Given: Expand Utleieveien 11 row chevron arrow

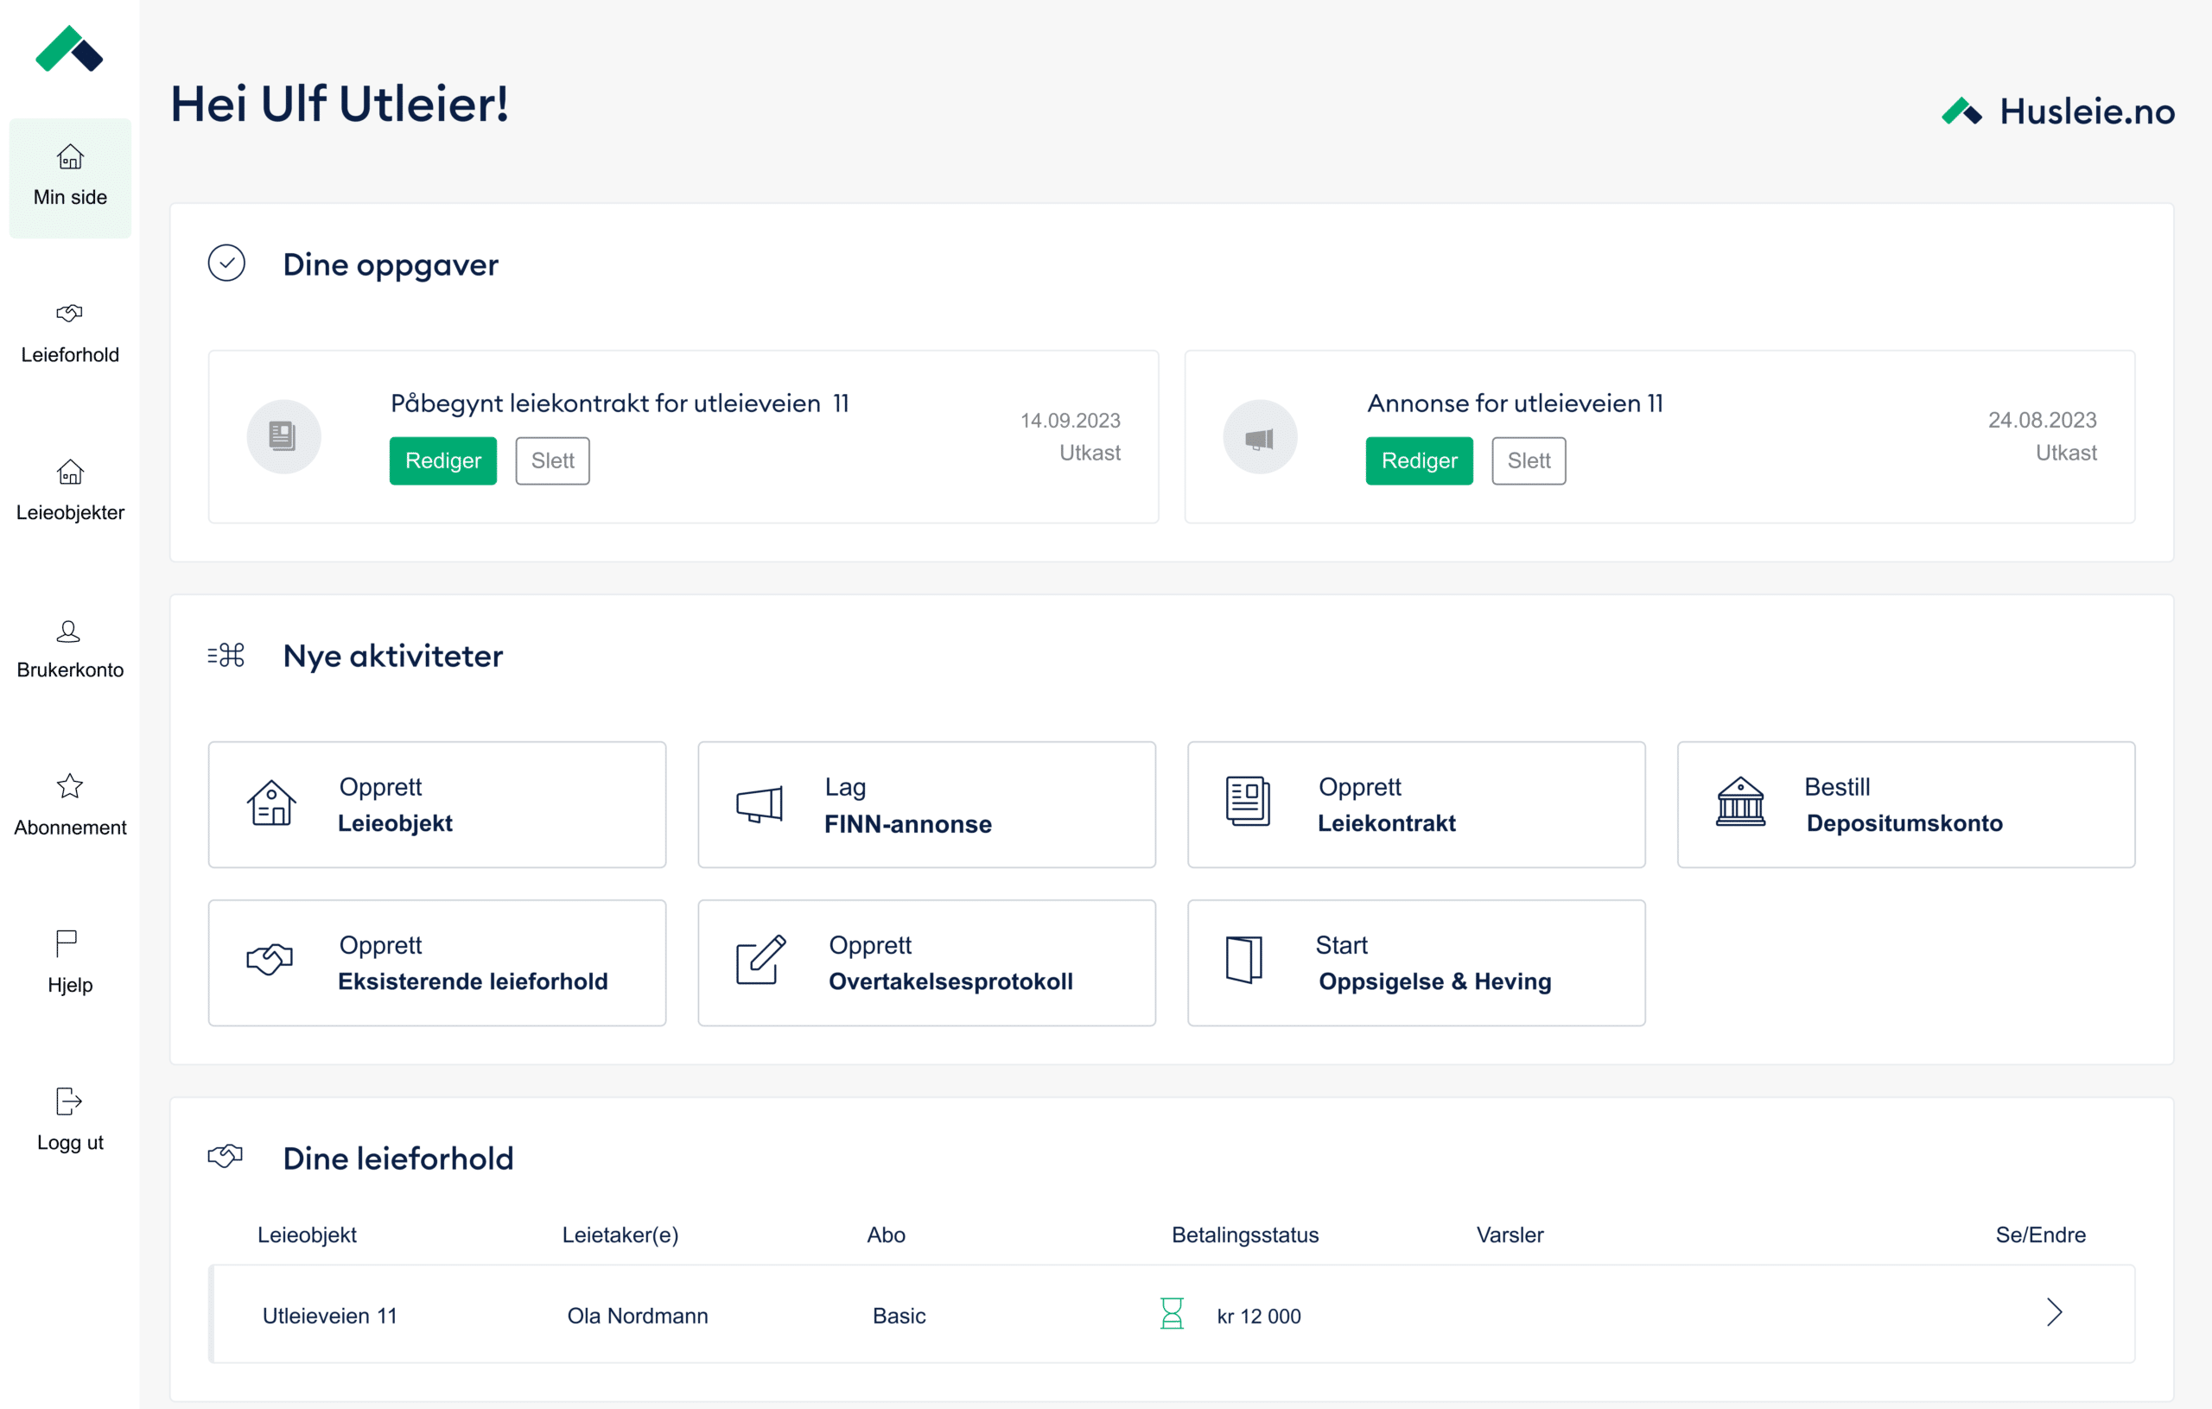Looking at the screenshot, I should [2054, 1312].
